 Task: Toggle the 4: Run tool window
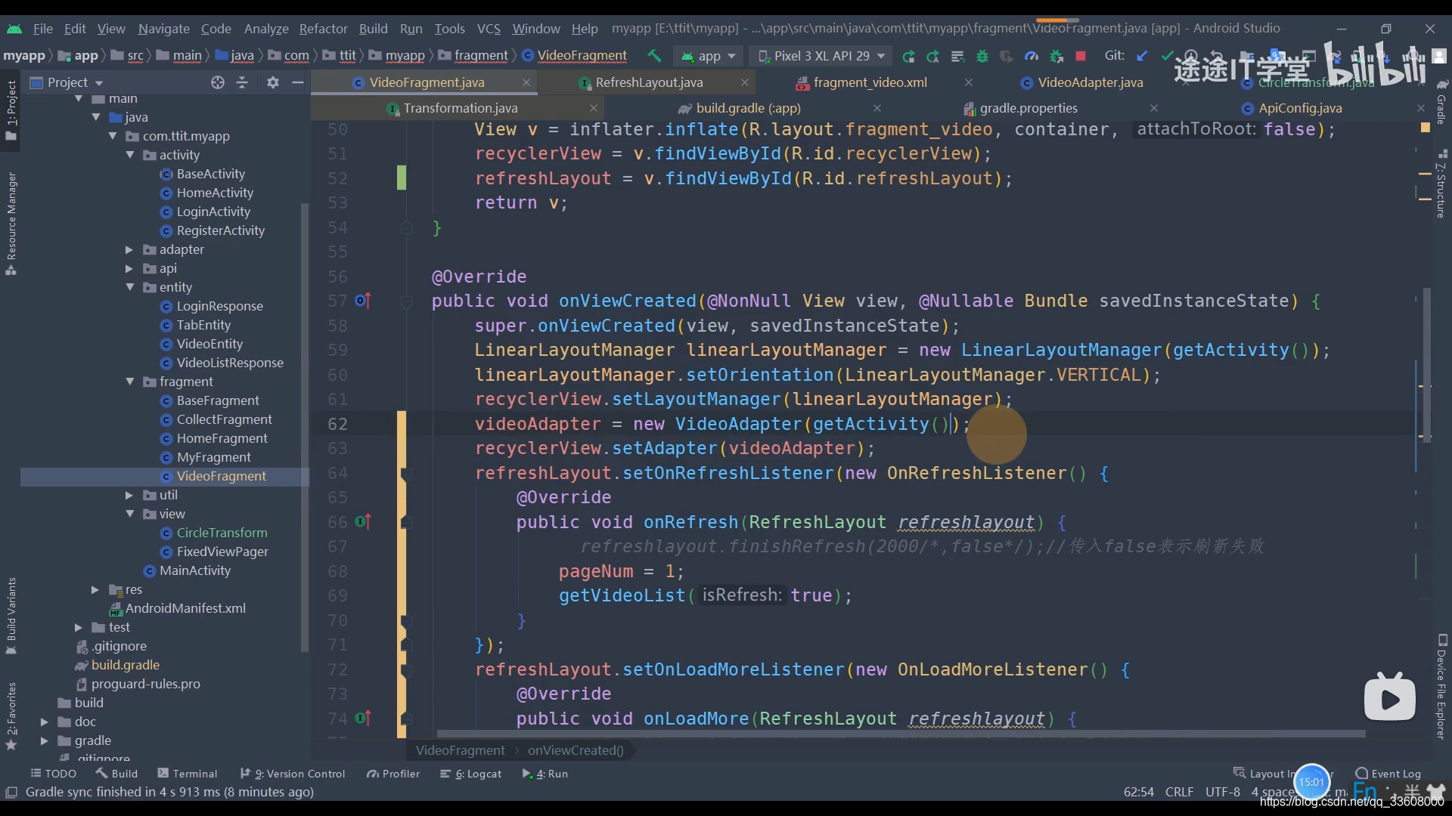pyautogui.click(x=544, y=774)
